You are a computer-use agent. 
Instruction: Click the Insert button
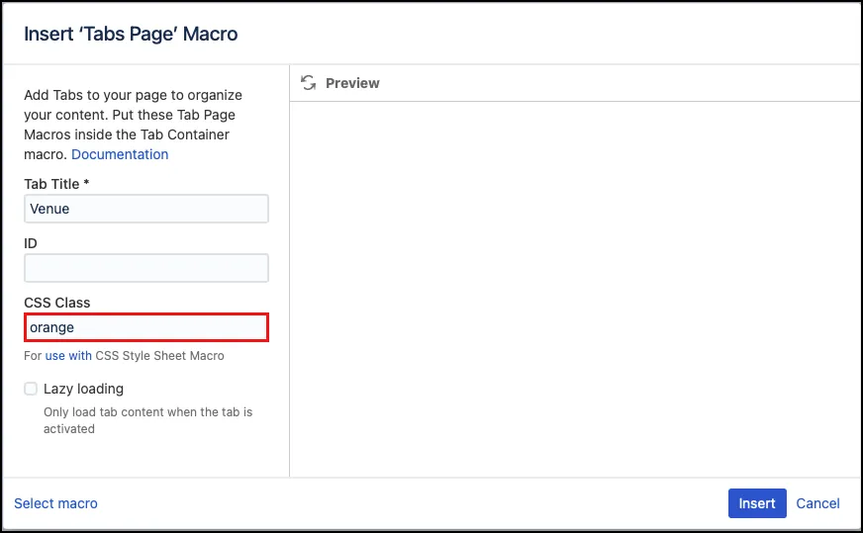tap(757, 503)
